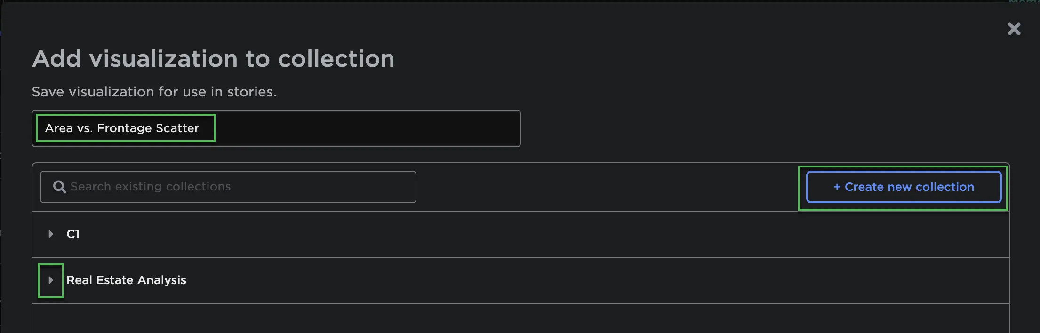Select the C1 collection label

(x=73, y=234)
